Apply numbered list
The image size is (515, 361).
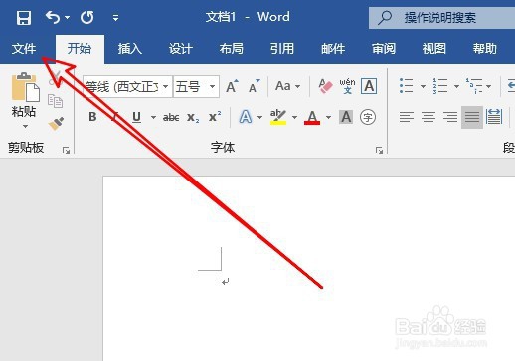click(x=440, y=86)
